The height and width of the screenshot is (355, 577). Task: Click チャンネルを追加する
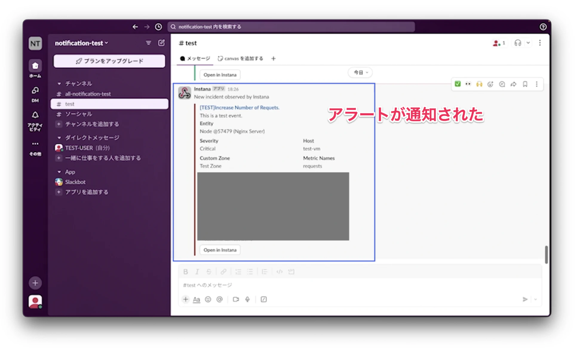(92, 124)
